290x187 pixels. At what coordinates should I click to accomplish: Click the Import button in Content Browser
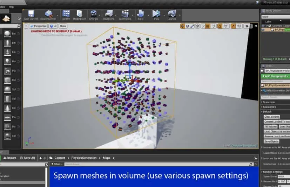tap(9, 158)
